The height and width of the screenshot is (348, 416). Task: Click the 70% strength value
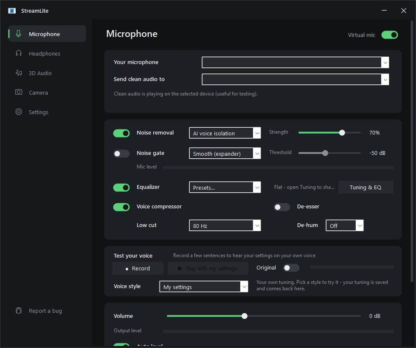pos(374,132)
